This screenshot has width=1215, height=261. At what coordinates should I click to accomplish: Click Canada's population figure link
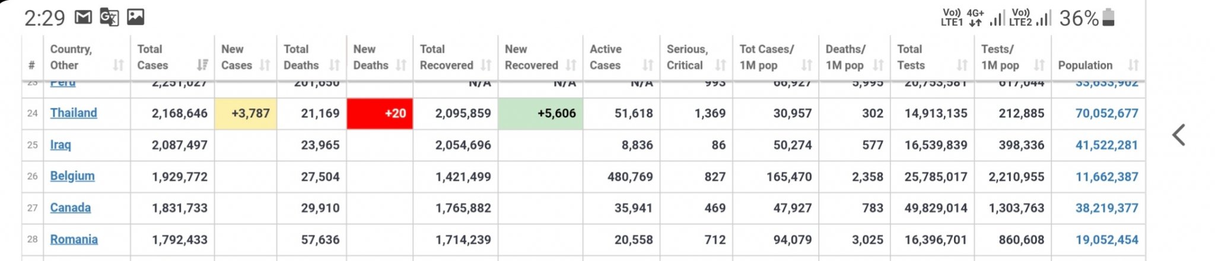coord(1106,208)
